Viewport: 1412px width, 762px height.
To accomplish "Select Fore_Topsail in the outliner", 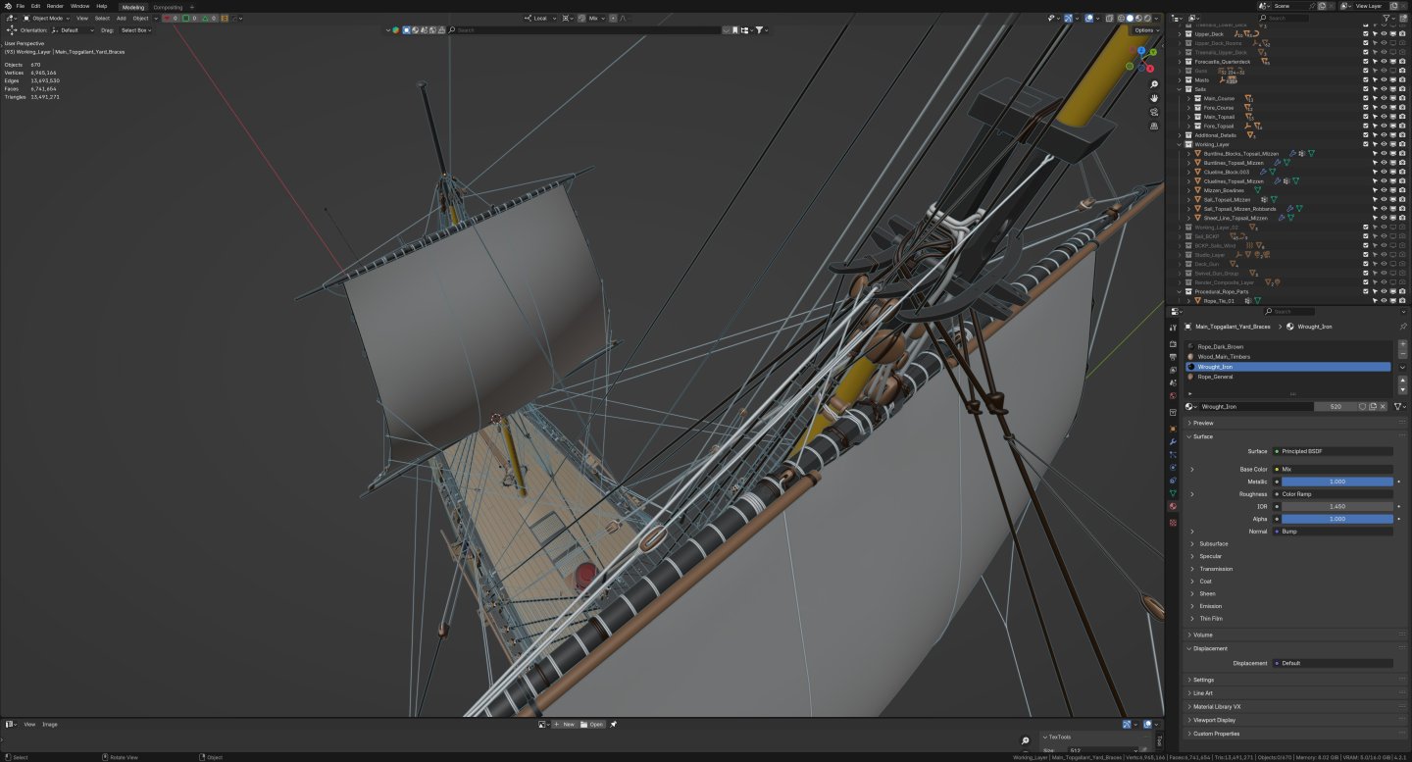I will pyautogui.click(x=1219, y=126).
